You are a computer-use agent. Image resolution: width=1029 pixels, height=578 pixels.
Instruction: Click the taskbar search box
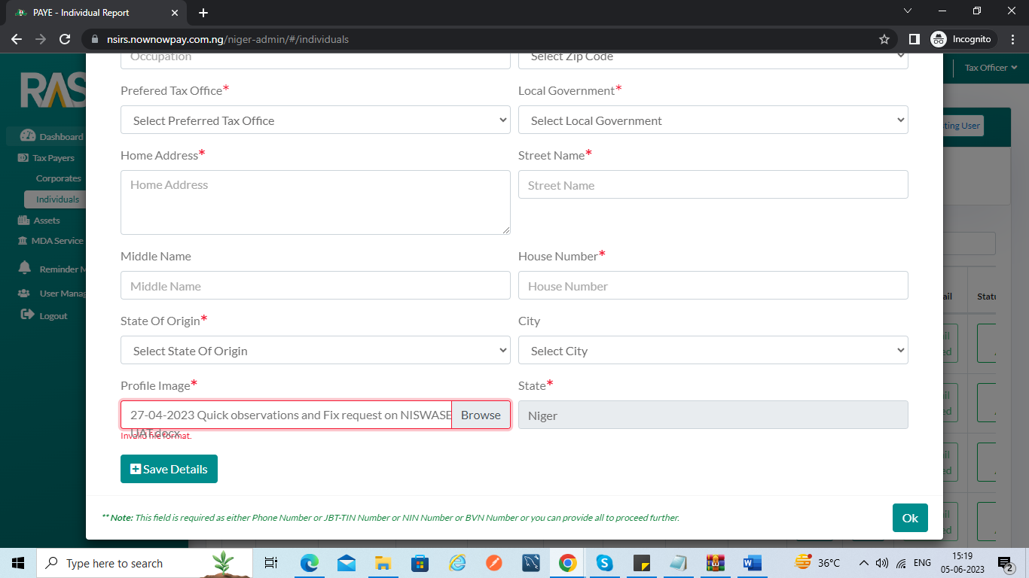[x=146, y=563]
